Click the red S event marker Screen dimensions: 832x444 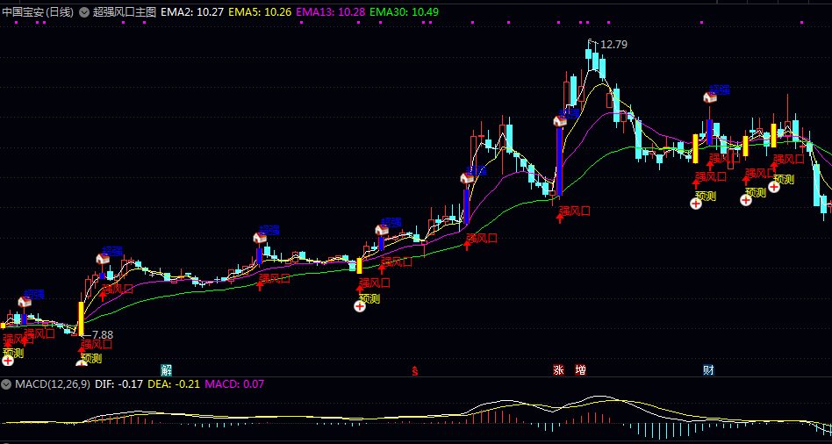click(415, 370)
